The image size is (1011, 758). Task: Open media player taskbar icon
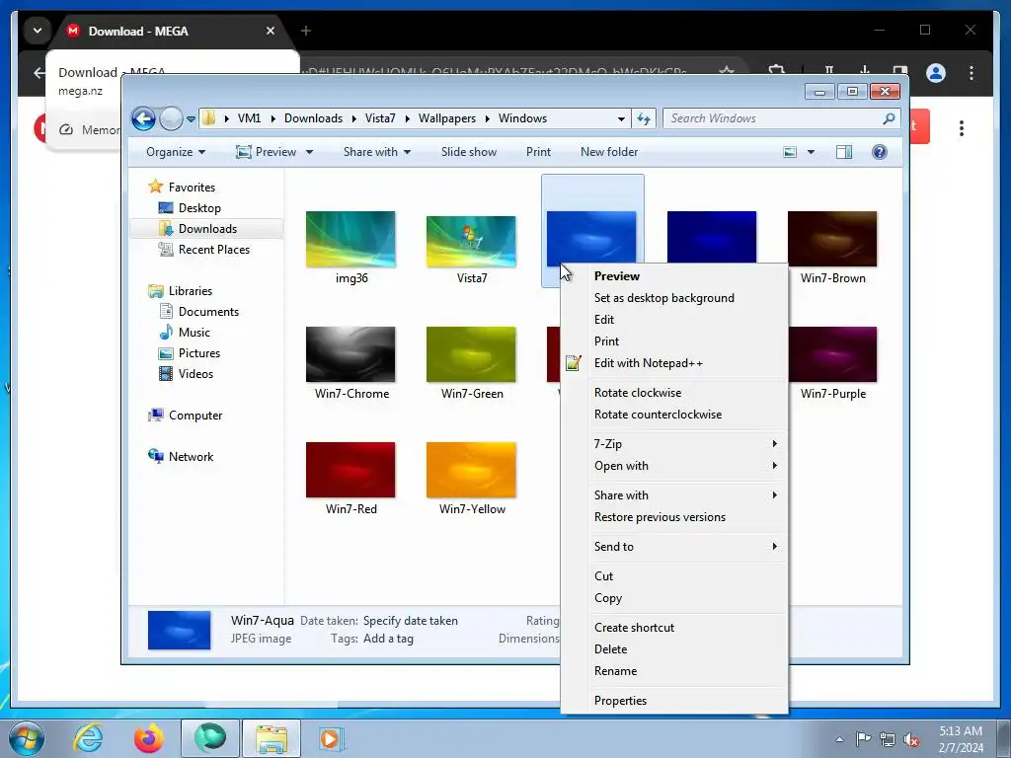click(332, 738)
